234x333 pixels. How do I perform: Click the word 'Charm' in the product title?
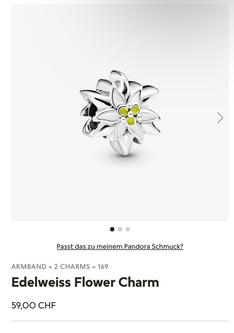[x=139, y=282]
